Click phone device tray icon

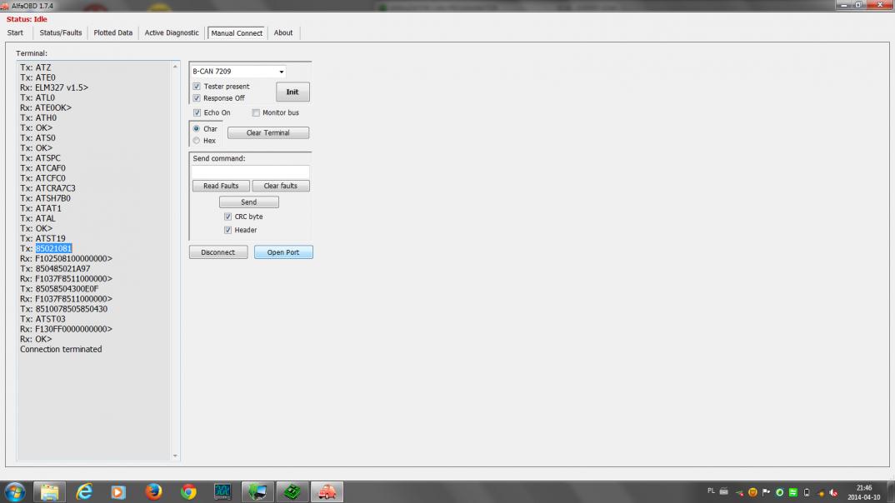(807, 492)
